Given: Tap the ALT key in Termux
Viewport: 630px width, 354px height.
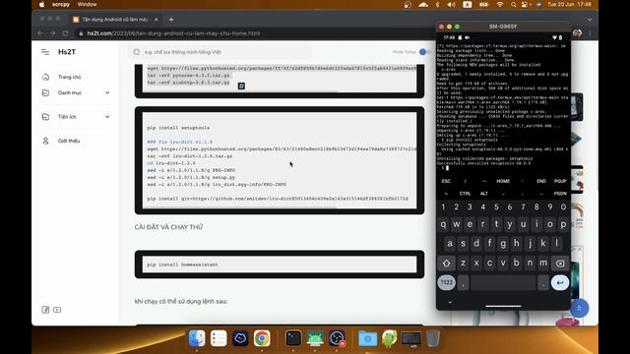Looking at the screenshot, I should pos(484,194).
